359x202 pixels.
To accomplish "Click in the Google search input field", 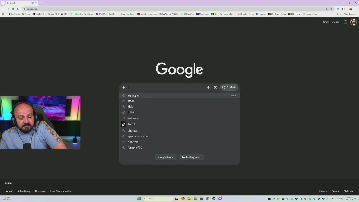I will 167,87.
